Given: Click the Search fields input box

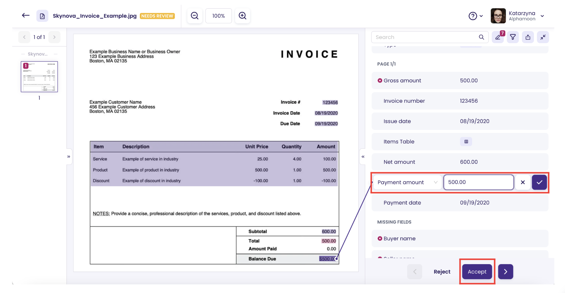Looking at the screenshot, I should point(425,37).
